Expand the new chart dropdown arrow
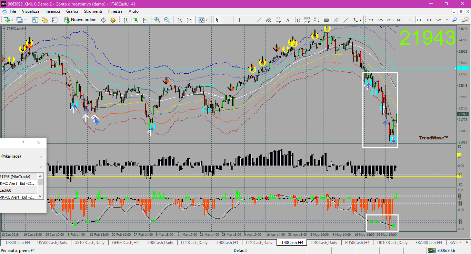471x254 pixels. [x=12, y=20]
